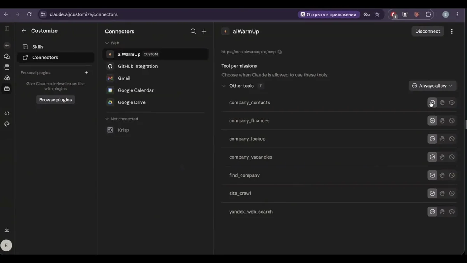Image resolution: width=467 pixels, height=263 pixels.
Task: Set company_finances to needs approval hand
Action: pos(442,121)
